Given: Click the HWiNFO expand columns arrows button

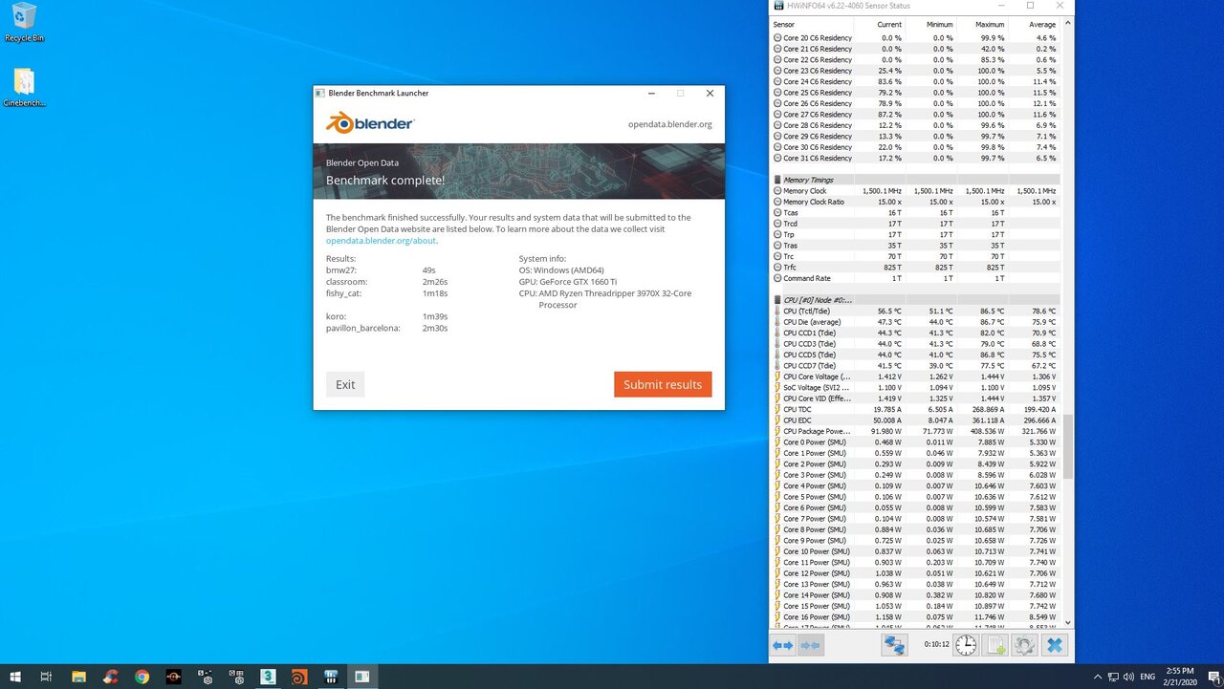Looking at the screenshot, I should coord(783,646).
